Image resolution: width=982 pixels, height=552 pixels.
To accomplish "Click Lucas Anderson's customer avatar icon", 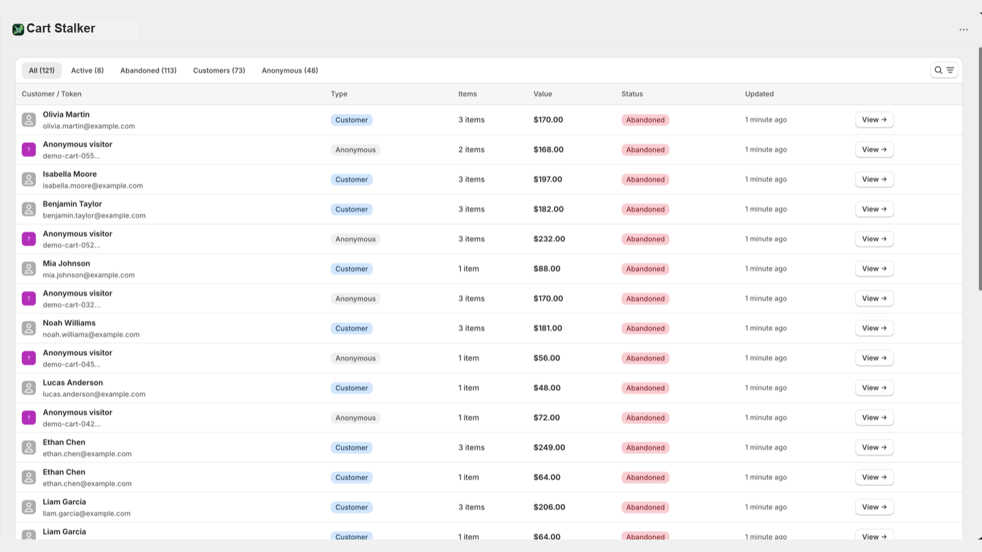I will [x=29, y=388].
